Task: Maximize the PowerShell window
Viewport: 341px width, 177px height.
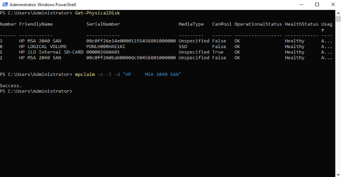Action: tap(317, 4)
